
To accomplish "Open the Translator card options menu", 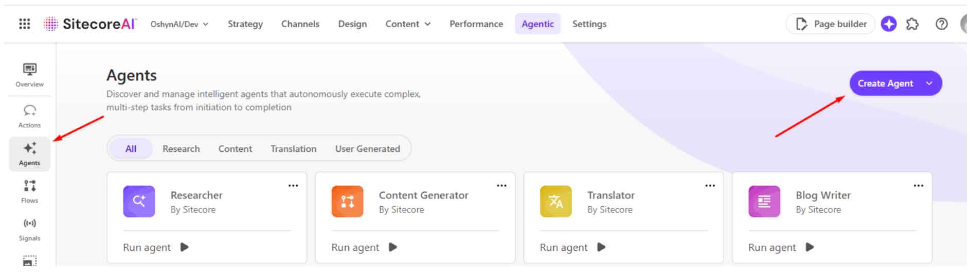I will coord(710,186).
